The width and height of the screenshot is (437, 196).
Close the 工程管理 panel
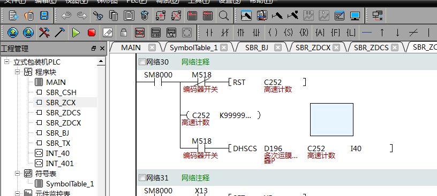(x=102, y=49)
